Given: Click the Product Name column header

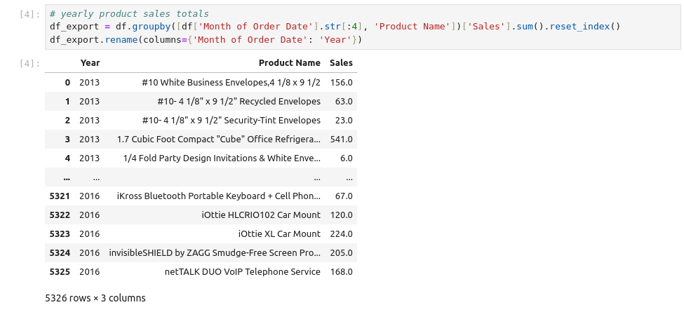Looking at the screenshot, I should (289, 63).
